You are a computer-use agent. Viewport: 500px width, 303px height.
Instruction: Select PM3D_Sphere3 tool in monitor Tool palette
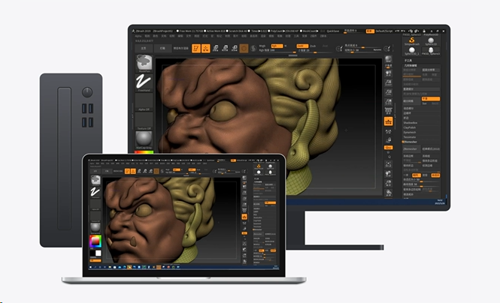[431, 51]
